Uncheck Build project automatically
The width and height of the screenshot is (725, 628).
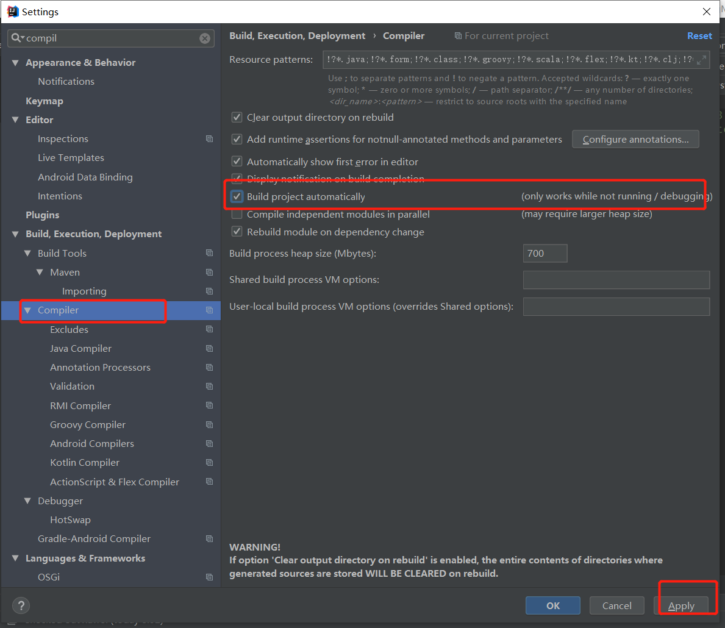[x=237, y=196]
